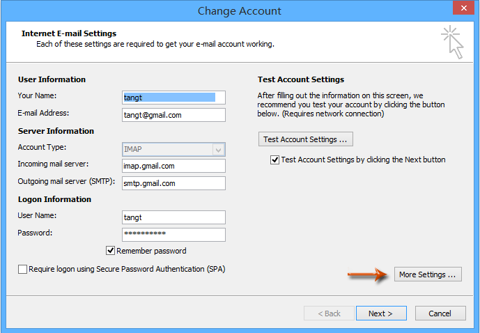Viewport: 480px width, 333px height.
Task: Open the Account Type IMAP dropdown
Action: (219, 149)
